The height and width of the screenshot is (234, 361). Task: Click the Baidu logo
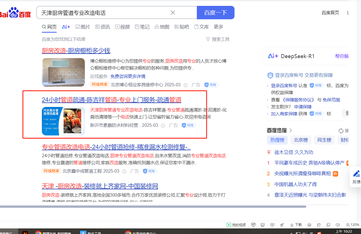tap(15, 13)
